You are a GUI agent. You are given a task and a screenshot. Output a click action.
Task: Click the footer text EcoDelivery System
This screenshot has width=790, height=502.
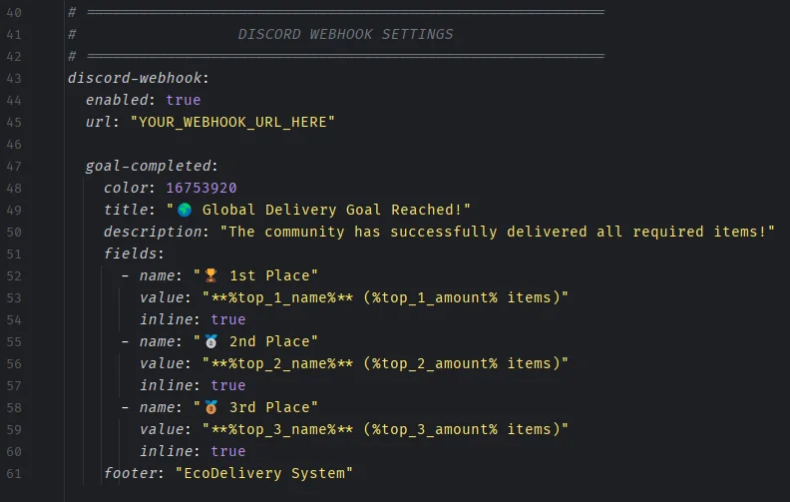(264, 473)
